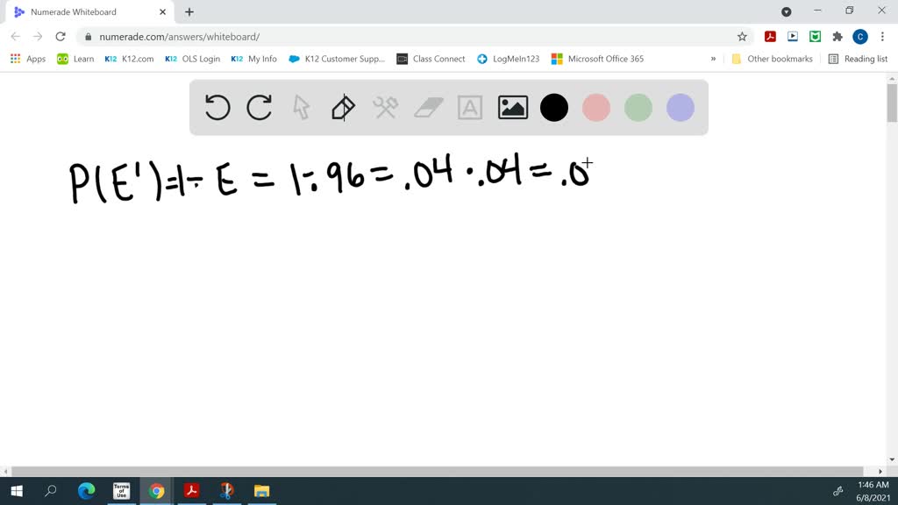
Task: Open the tools wrench and hammer icon
Action: 386,108
